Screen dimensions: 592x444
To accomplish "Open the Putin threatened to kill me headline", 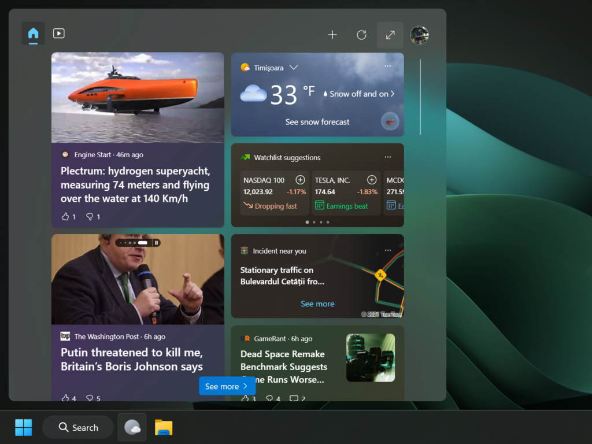I will tap(132, 360).
